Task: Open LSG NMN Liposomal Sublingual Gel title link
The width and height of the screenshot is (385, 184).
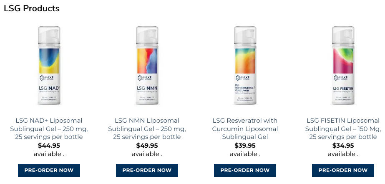Action: coord(147,129)
